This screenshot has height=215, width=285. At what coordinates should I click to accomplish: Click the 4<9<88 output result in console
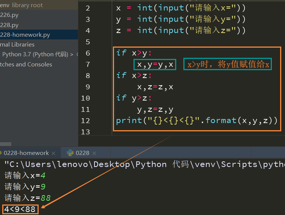tap(20, 209)
